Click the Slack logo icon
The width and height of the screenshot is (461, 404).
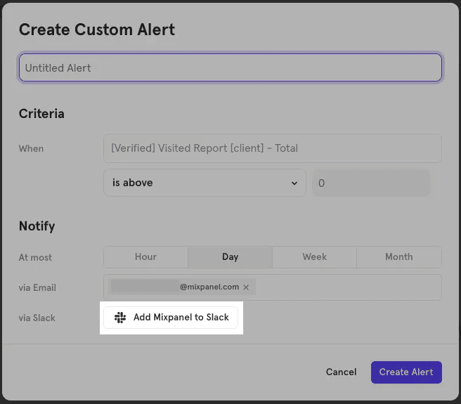click(x=120, y=318)
